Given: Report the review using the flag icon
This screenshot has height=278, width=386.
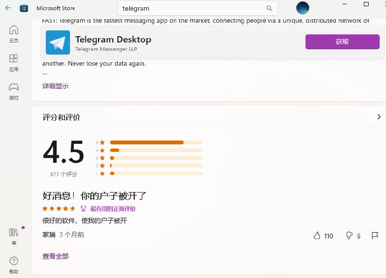Looking at the screenshot, I should 374,236.
